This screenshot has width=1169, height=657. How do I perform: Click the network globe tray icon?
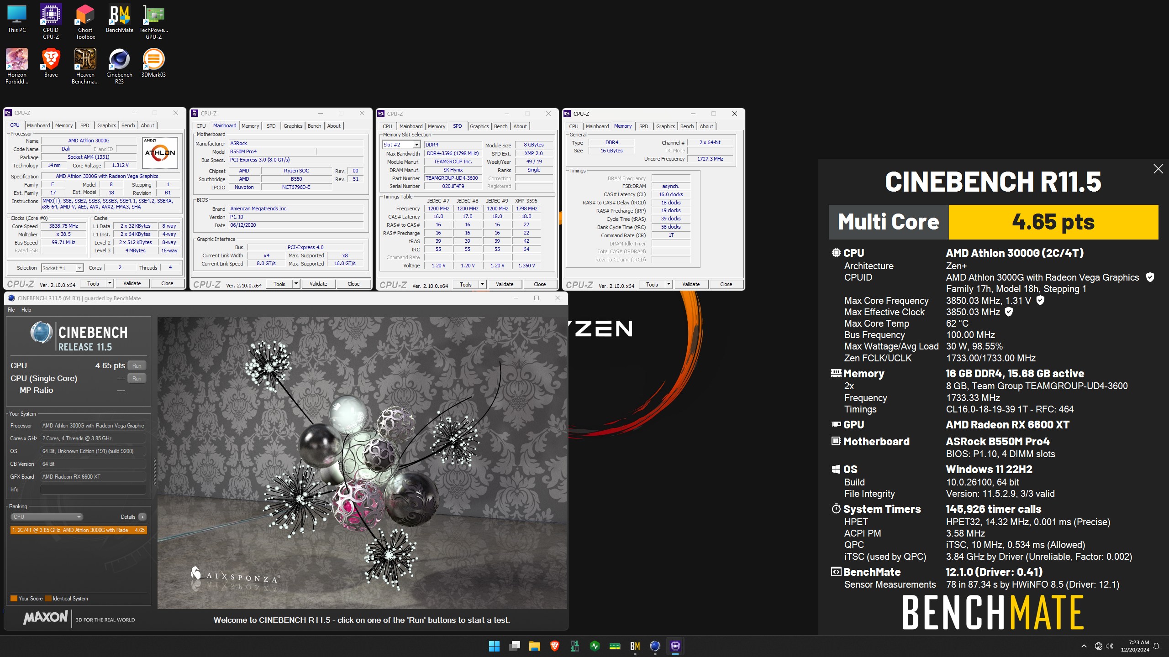1098,646
